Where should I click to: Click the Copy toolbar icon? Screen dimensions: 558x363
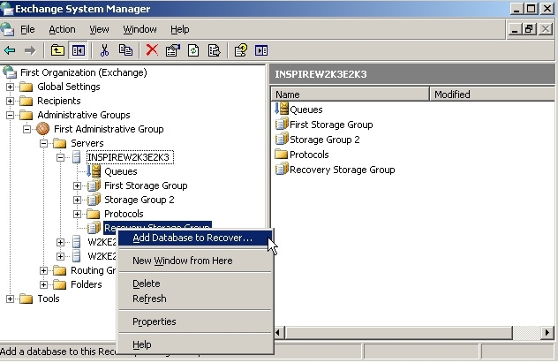click(125, 50)
